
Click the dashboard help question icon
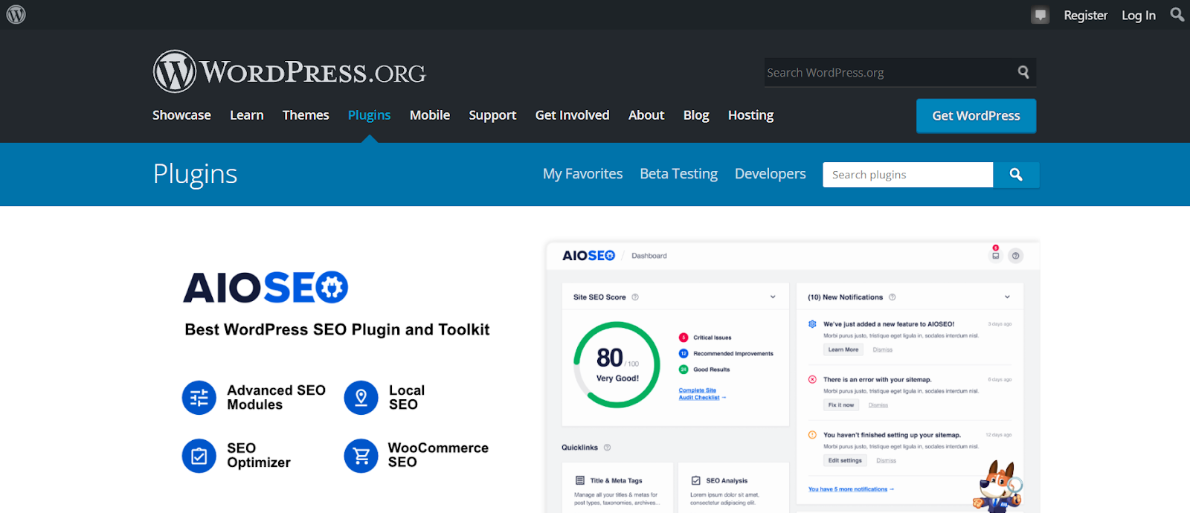pos(1016,256)
